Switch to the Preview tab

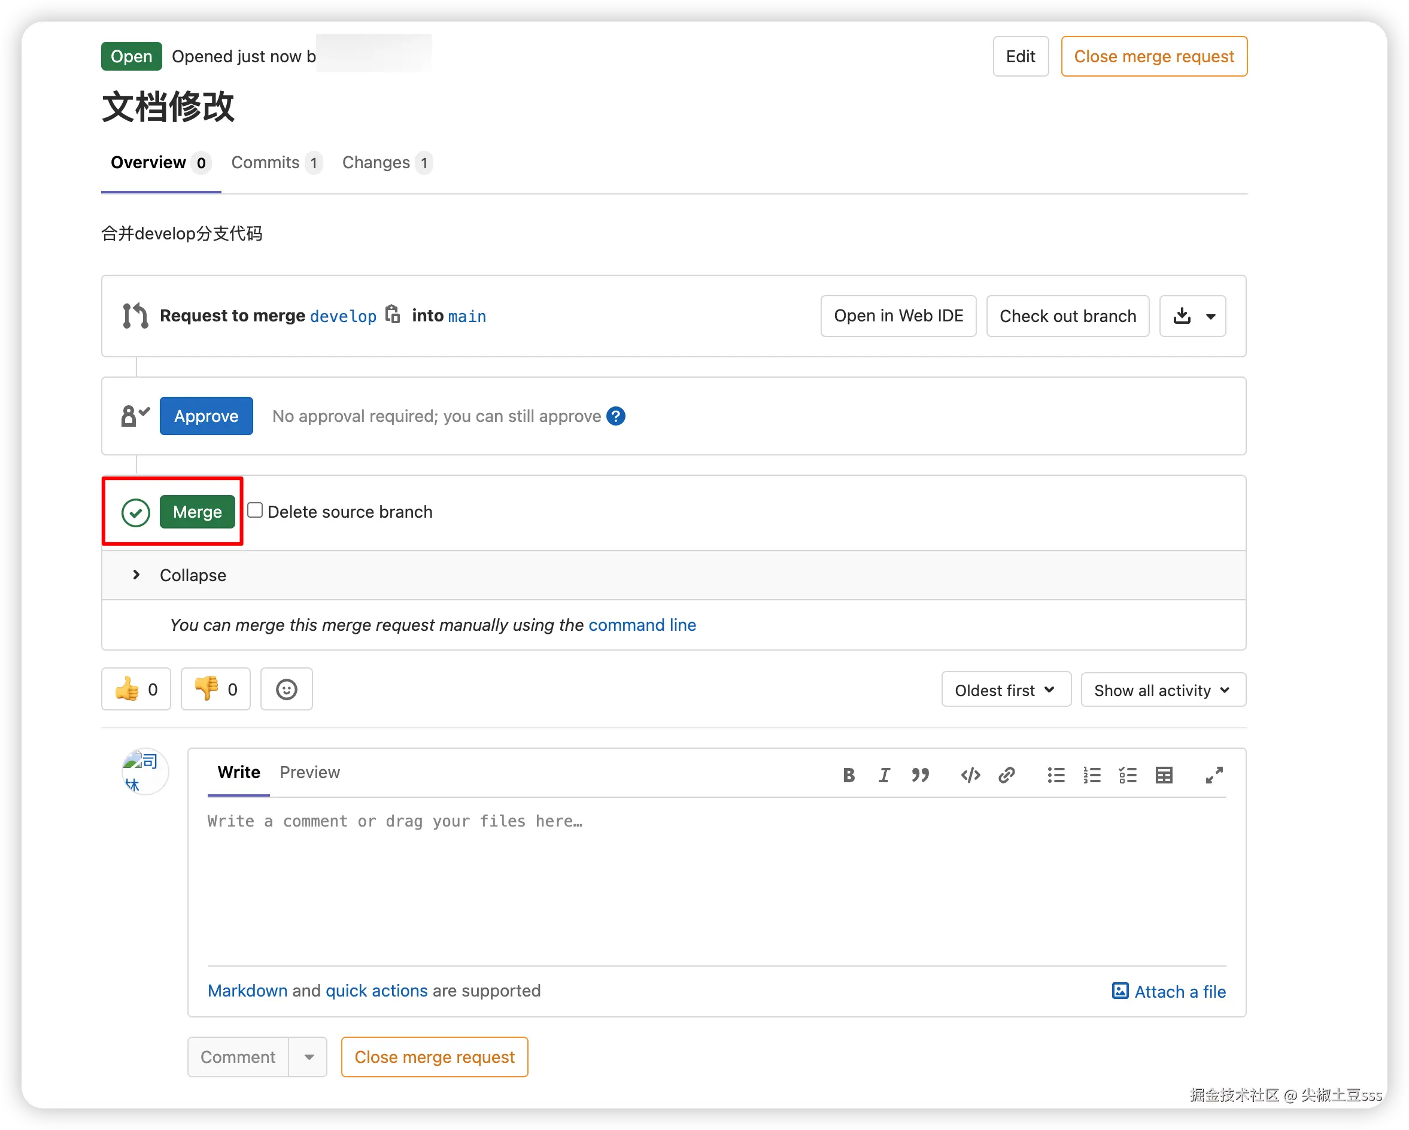pos(309,773)
